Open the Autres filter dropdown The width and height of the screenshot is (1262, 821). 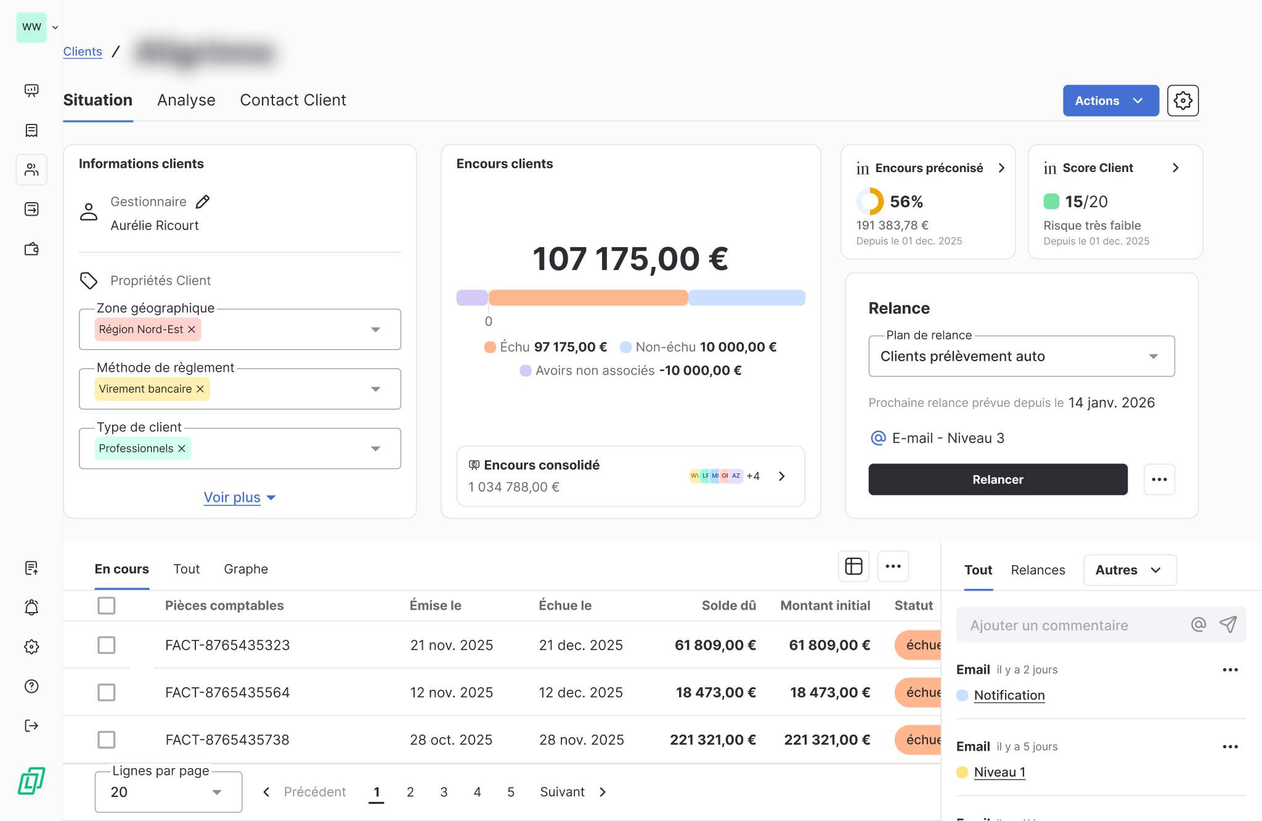coord(1129,570)
